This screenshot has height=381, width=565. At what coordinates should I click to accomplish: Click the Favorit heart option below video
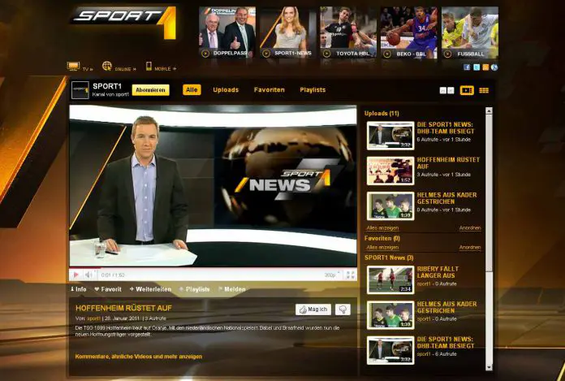[108, 289]
